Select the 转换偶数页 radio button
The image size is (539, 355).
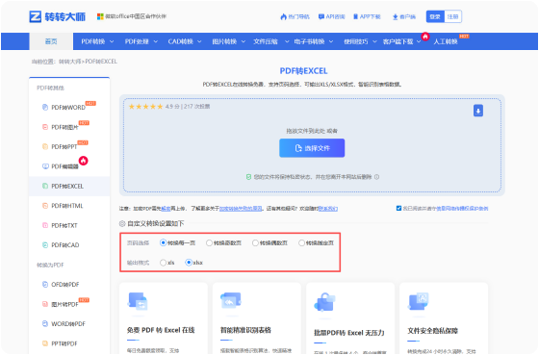255,243
